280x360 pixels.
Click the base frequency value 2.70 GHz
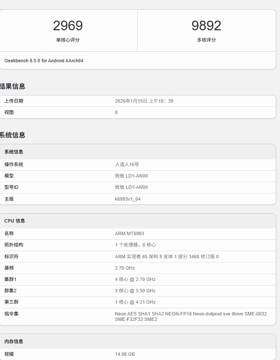coord(125,268)
